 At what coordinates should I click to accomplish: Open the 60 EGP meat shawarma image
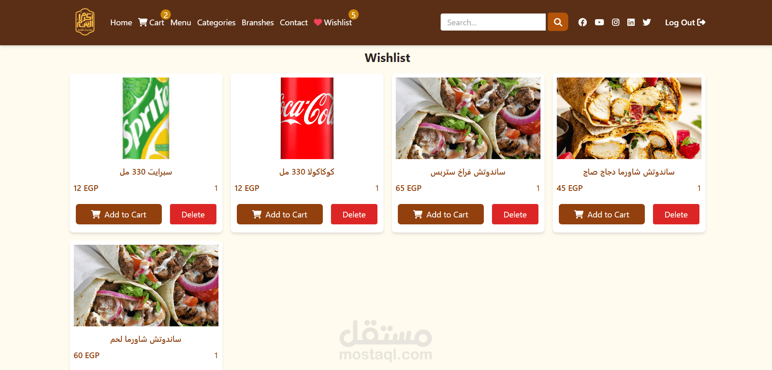[x=146, y=286]
